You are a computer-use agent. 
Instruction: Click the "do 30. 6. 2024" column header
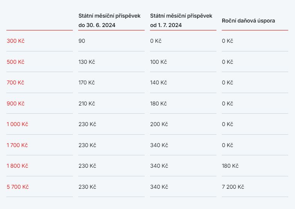tap(109, 21)
